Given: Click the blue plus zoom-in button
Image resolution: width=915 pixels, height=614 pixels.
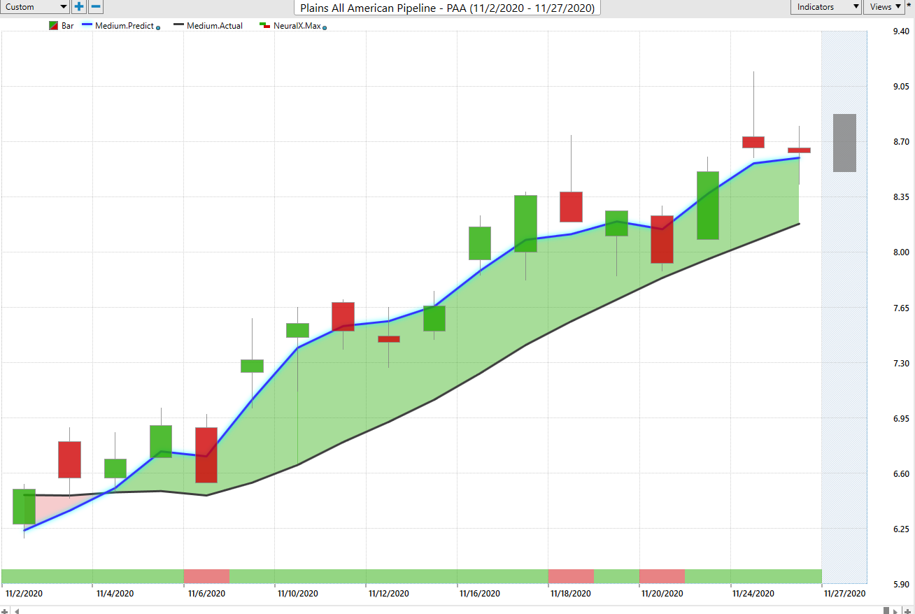Looking at the screenshot, I should [79, 7].
